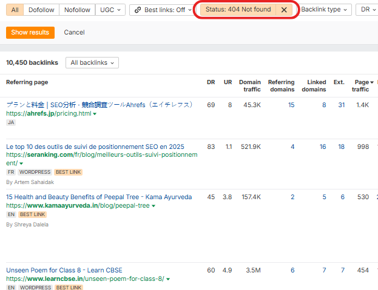The width and height of the screenshot is (378, 290).
Task: Select the Dofollow filter tab
Action: pyautogui.click(x=42, y=10)
